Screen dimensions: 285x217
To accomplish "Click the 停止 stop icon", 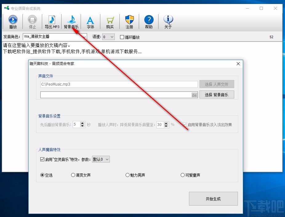I will [x=32, y=22].
